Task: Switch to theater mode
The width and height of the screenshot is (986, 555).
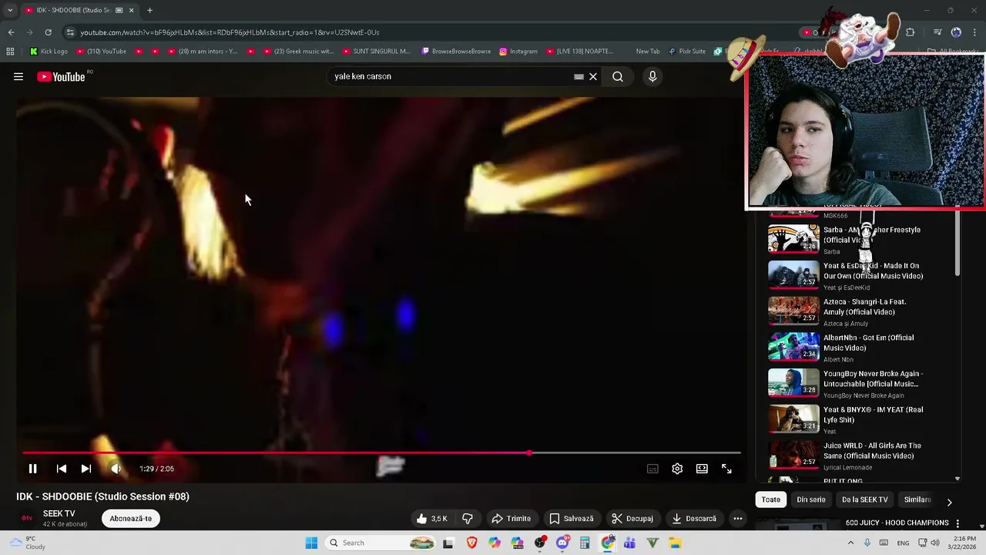Action: point(702,469)
